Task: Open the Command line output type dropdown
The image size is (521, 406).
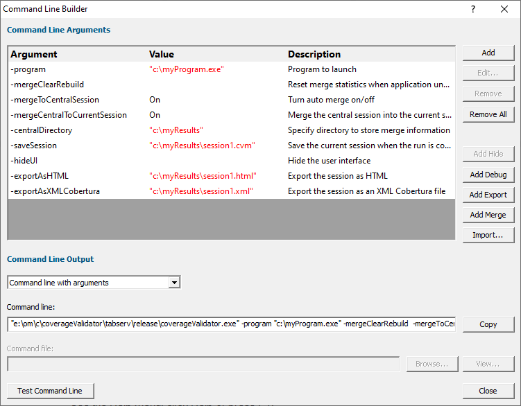Action: [174, 283]
